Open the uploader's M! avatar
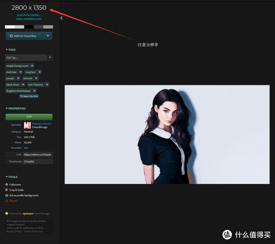The height and width of the screenshot is (244, 275). [x=27, y=125]
